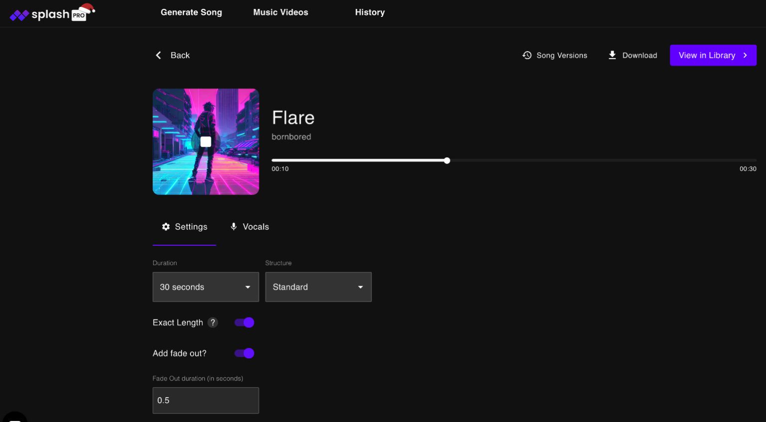The image size is (766, 422).
Task: Click the Settings gear icon
Action: pyautogui.click(x=166, y=227)
